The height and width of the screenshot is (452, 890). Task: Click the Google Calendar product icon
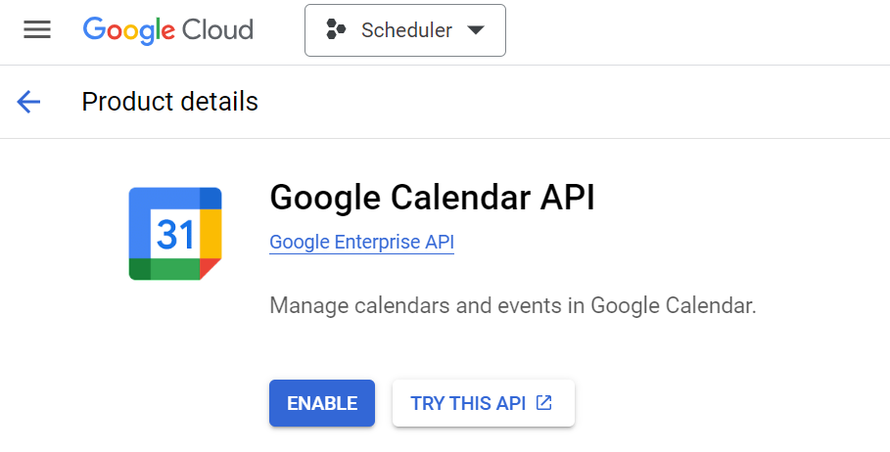175,234
